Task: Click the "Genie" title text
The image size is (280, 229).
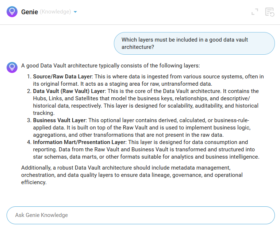Action: [x=29, y=12]
